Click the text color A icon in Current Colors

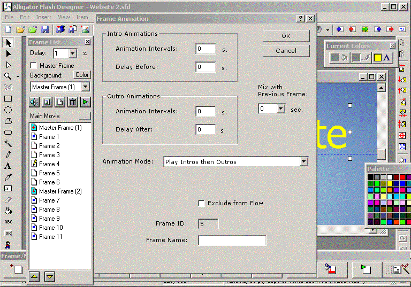tap(386, 57)
